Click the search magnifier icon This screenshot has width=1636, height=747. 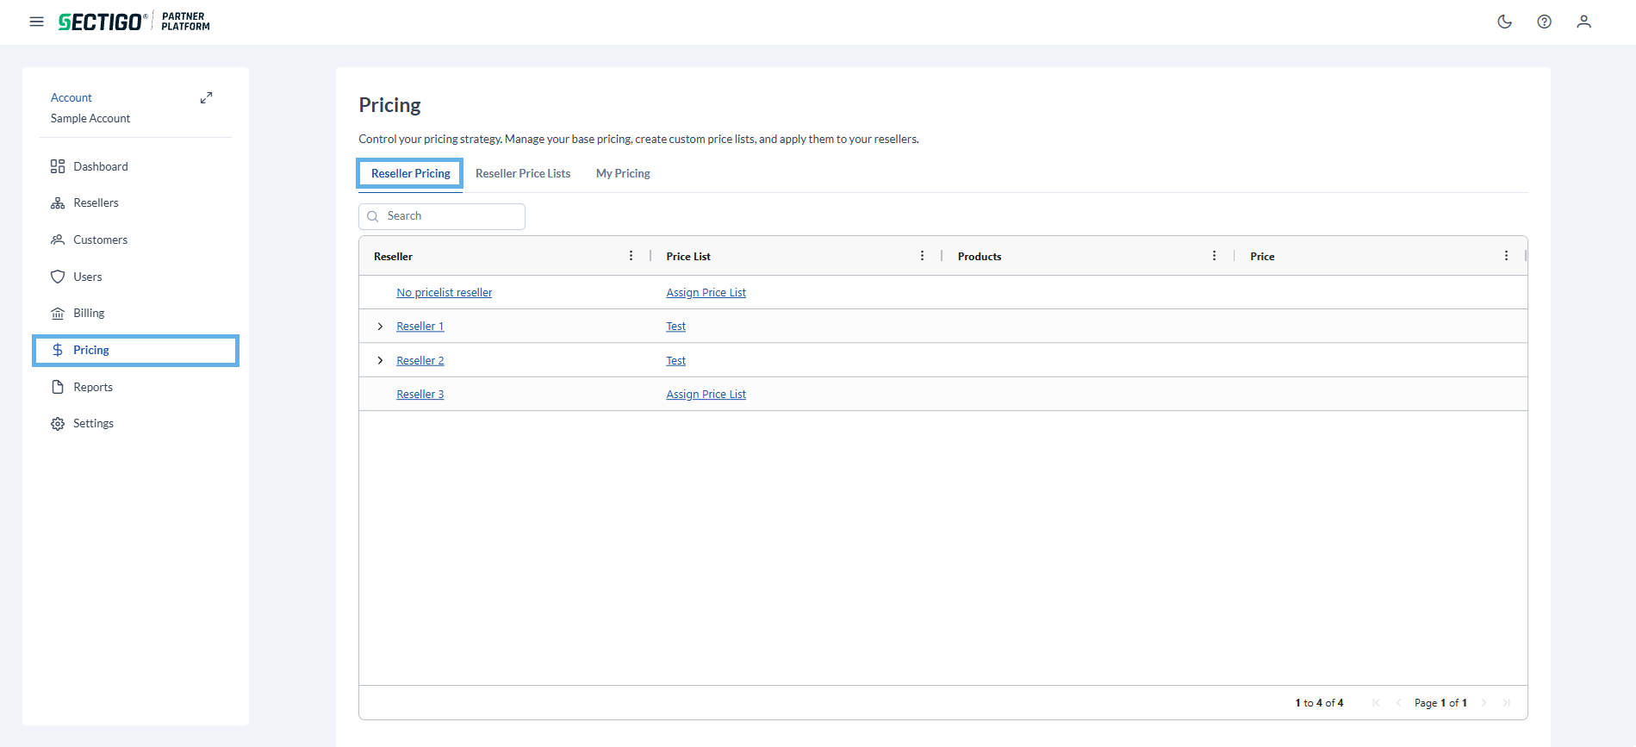373,216
